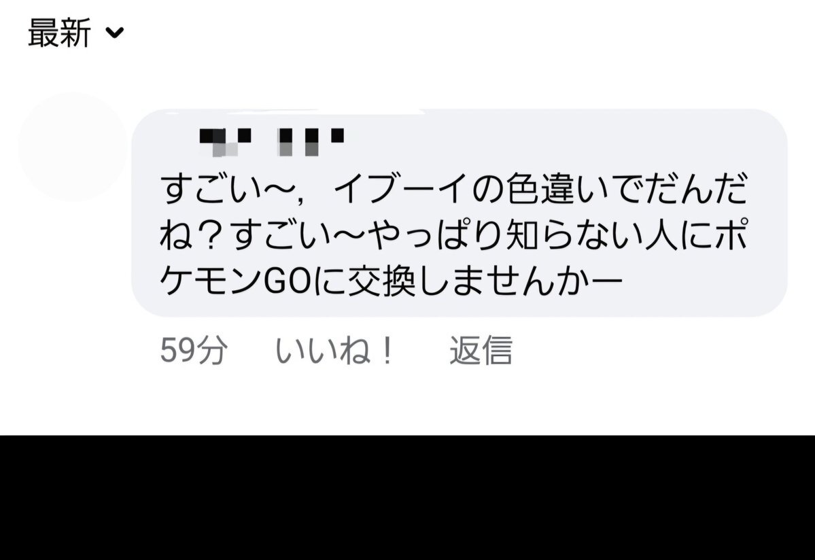Open the 最新 sort chevron
Viewport: 815px width, 560px height.
tap(114, 33)
